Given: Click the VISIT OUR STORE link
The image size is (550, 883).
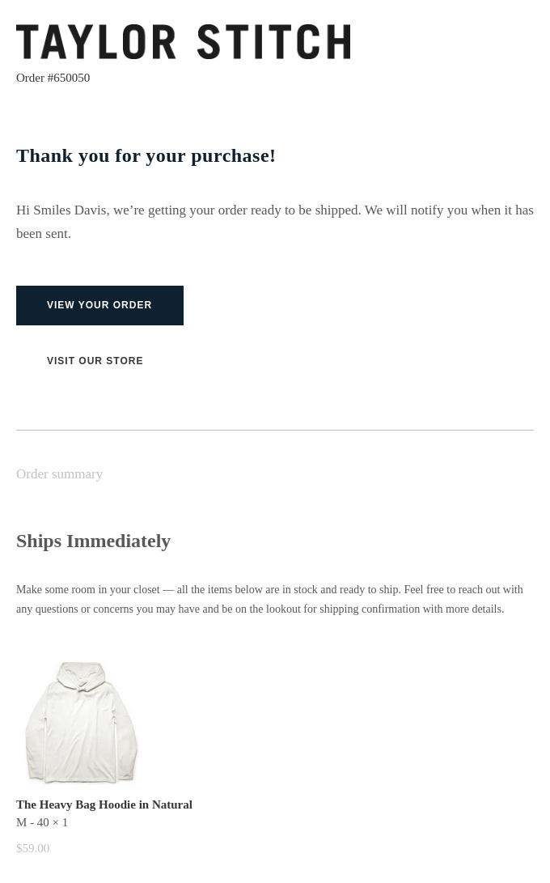Looking at the screenshot, I should coord(95,361).
